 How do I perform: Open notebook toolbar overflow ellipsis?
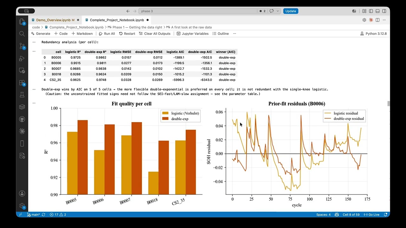(x=235, y=34)
